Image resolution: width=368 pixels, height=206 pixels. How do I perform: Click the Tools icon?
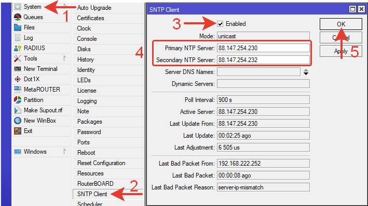pos(18,58)
